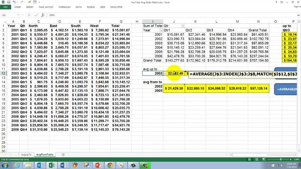The height and width of the screenshot is (169, 301).
Task: Click the horizontal scrollbar thumb
Action: click(x=251, y=154)
